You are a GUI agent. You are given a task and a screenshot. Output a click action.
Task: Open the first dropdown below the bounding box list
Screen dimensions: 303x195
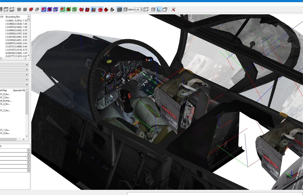(14, 65)
